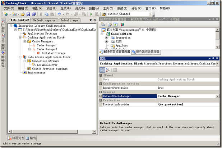The image size is (222, 148).
Task: Open the DefaultCacheManager value dropdown
Action: (x=217, y=96)
